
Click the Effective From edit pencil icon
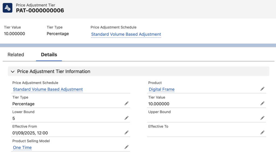click(126, 132)
